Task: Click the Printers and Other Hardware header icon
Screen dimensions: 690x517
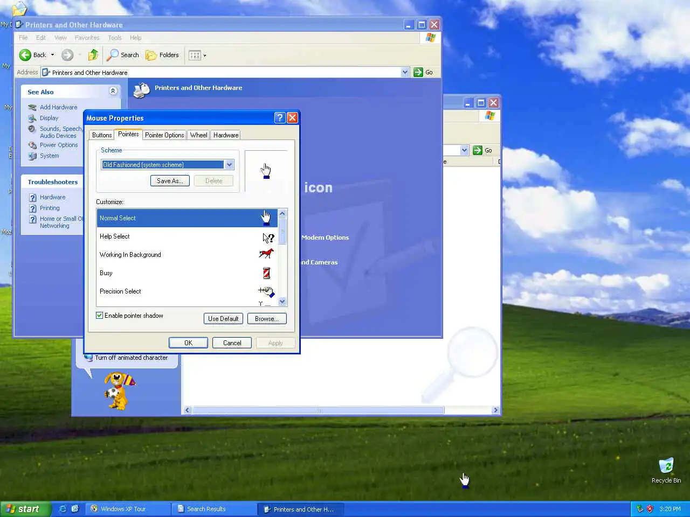Action: [141, 90]
